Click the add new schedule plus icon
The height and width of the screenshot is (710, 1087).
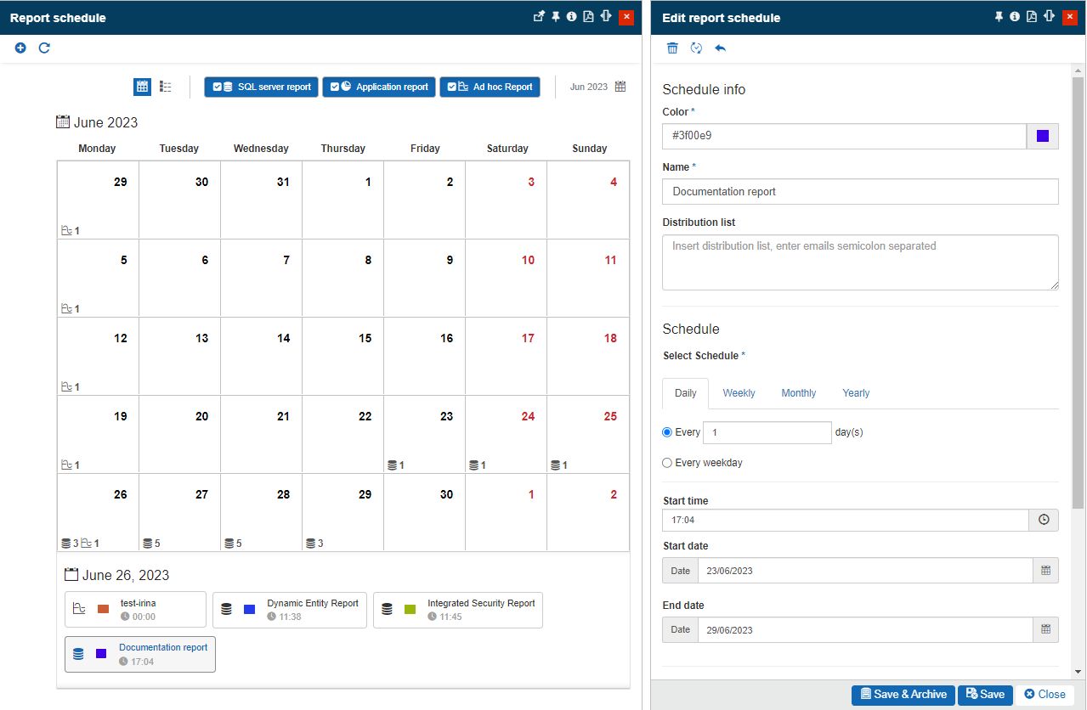pyautogui.click(x=20, y=48)
